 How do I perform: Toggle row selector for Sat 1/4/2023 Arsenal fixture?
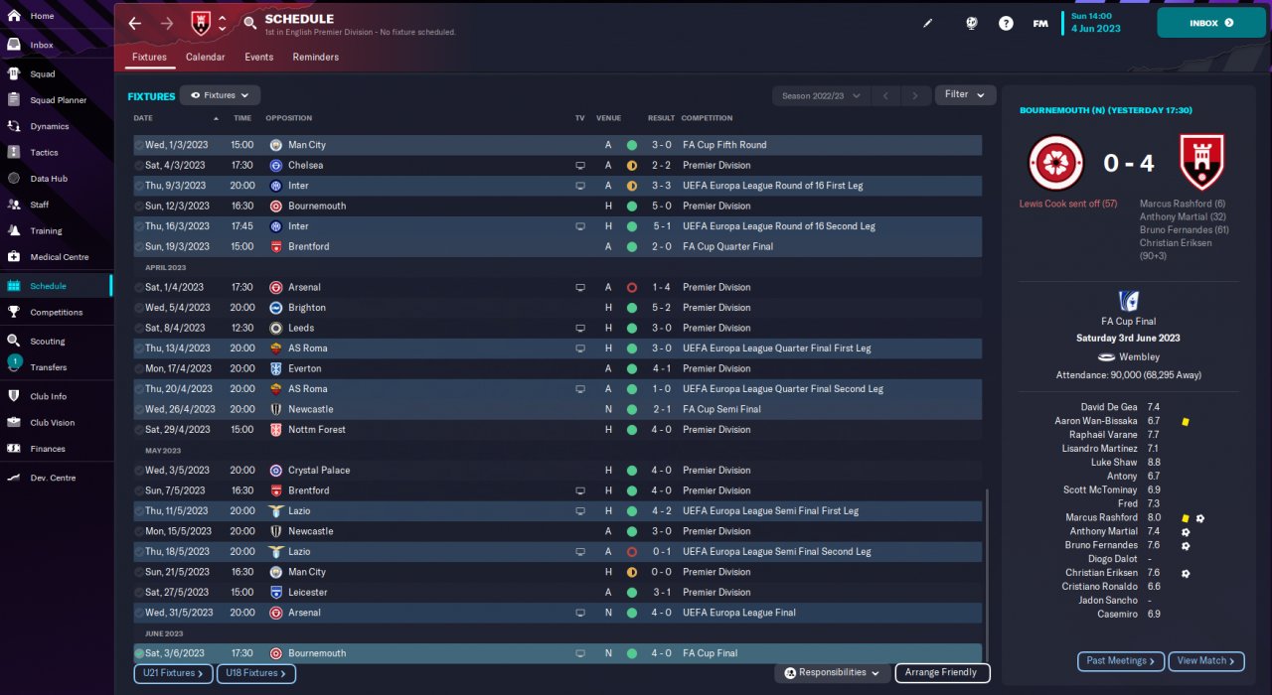[139, 287]
